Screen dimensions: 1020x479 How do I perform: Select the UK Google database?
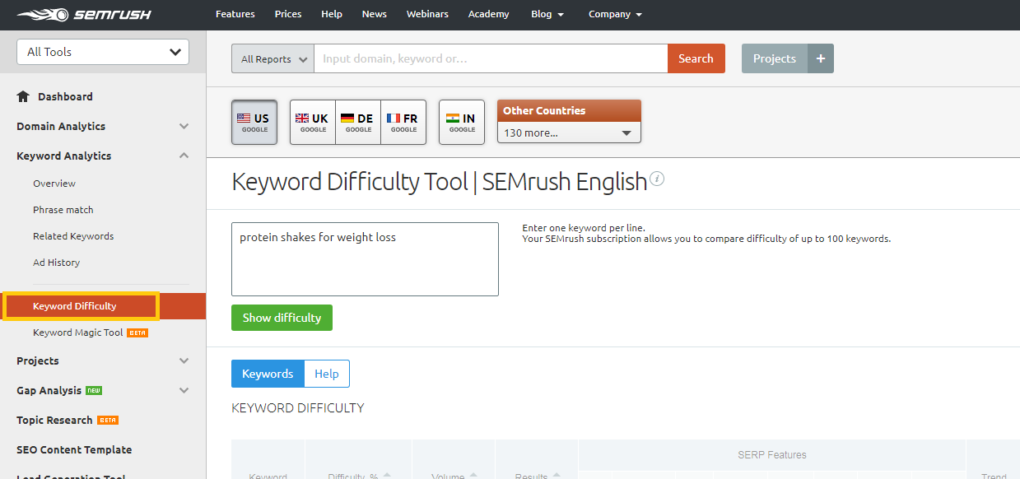point(313,123)
